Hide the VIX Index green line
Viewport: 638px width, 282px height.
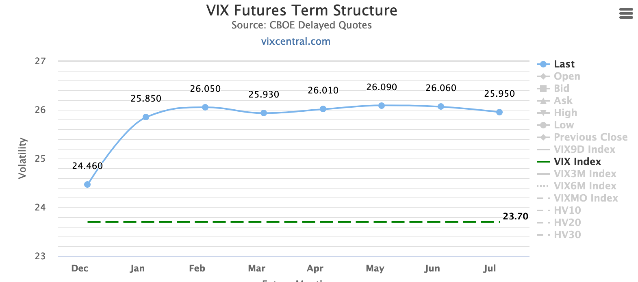(x=577, y=162)
